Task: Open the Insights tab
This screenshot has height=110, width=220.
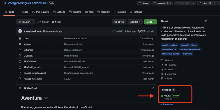Action: (120, 12)
